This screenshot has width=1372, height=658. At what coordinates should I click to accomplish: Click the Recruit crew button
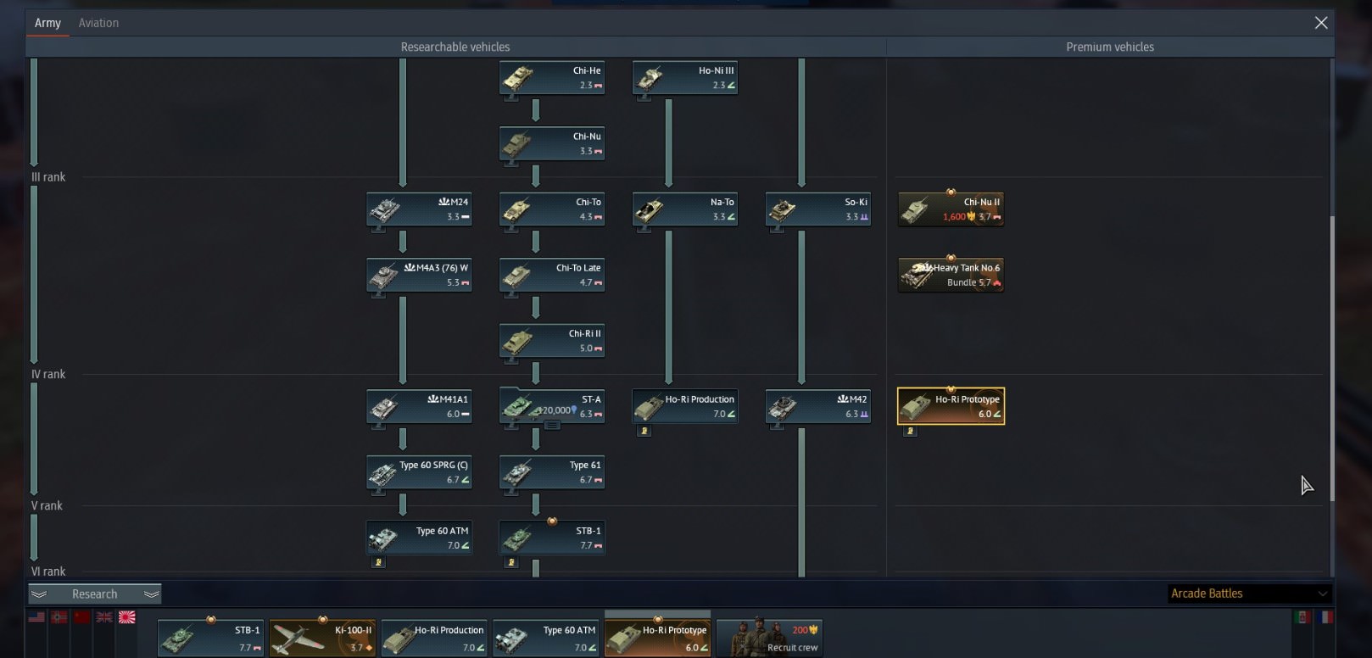click(770, 638)
